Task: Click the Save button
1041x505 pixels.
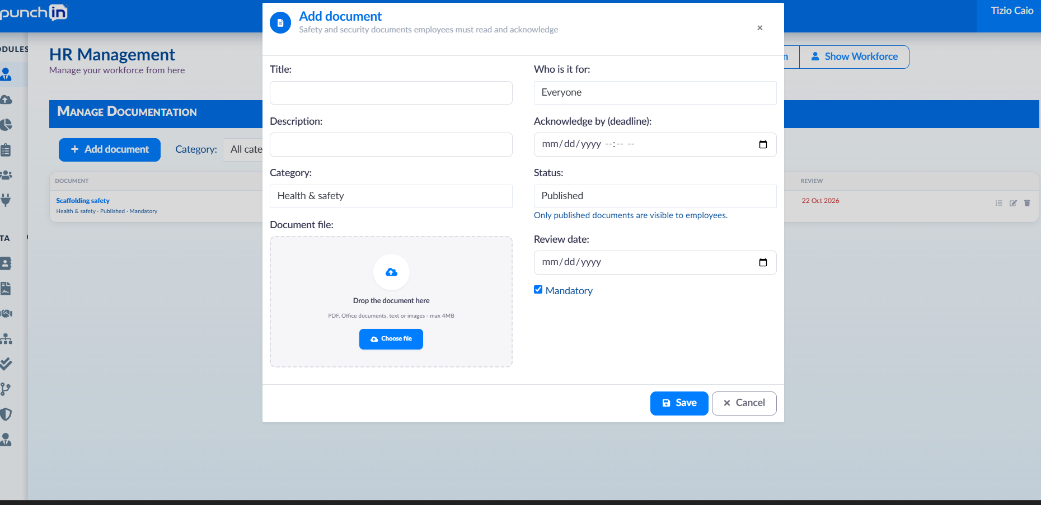Action: 679,403
